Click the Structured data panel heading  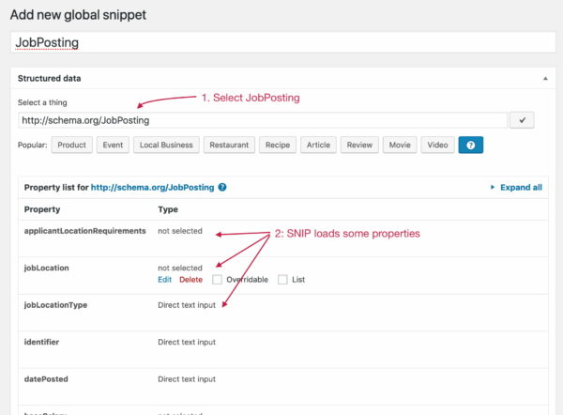(x=49, y=78)
